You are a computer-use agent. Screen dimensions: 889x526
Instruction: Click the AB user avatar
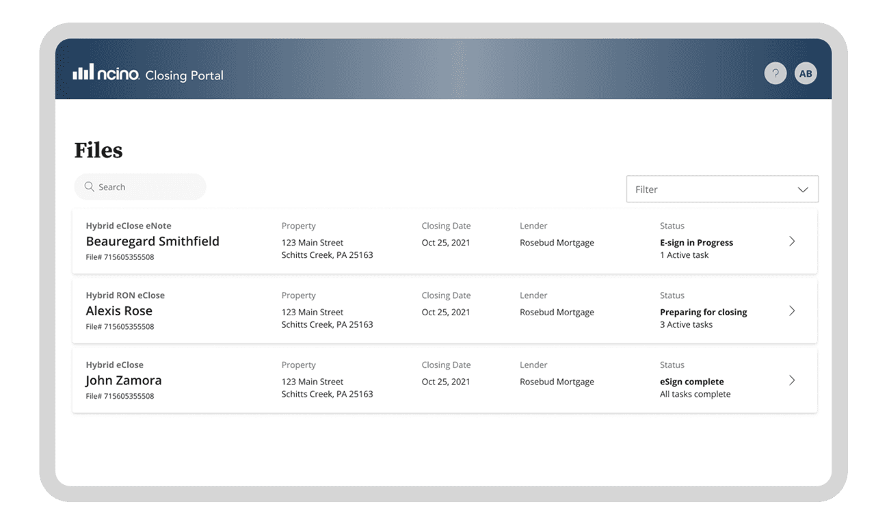point(806,73)
